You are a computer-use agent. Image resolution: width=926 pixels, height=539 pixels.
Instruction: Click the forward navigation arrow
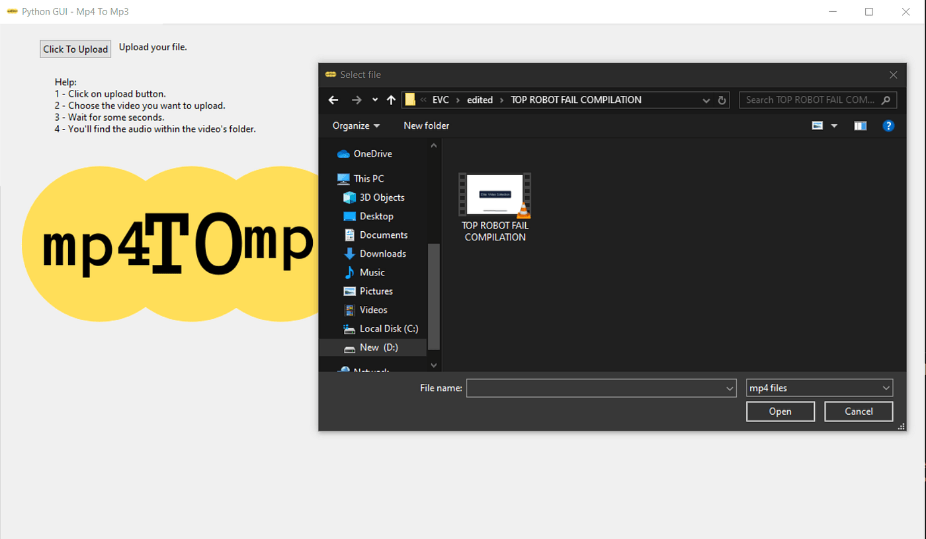click(356, 99)
